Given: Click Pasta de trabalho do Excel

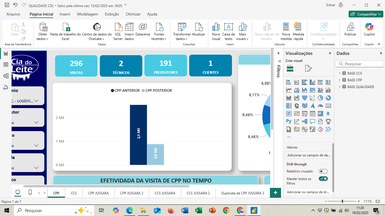Looking at the screenshot, I should pyautogui.click(x=65, y=31).
